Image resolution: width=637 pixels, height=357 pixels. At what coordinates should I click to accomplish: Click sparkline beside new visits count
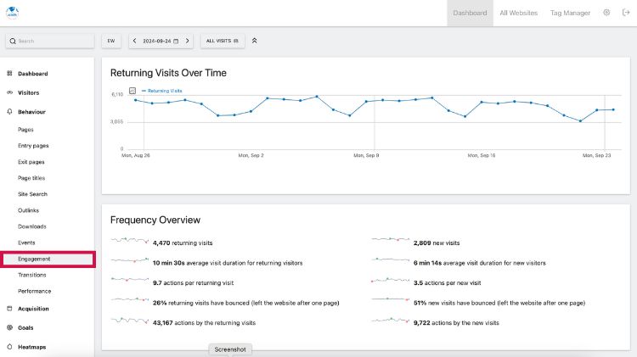point(391,240)
